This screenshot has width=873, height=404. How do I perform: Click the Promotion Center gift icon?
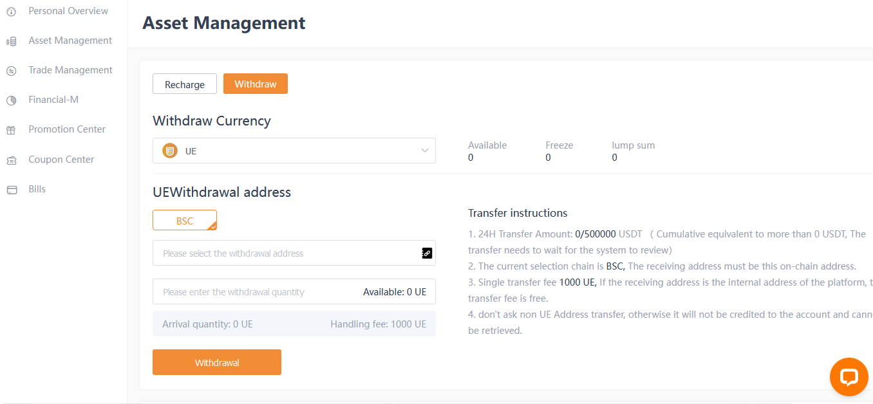[11, 130]
